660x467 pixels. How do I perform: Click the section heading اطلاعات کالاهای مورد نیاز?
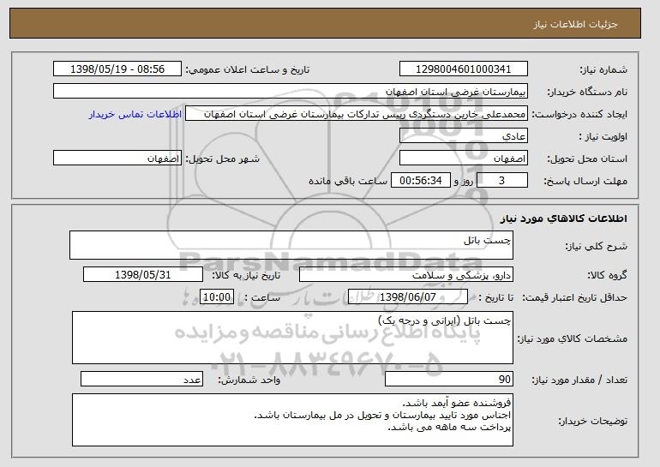(564, 219)
